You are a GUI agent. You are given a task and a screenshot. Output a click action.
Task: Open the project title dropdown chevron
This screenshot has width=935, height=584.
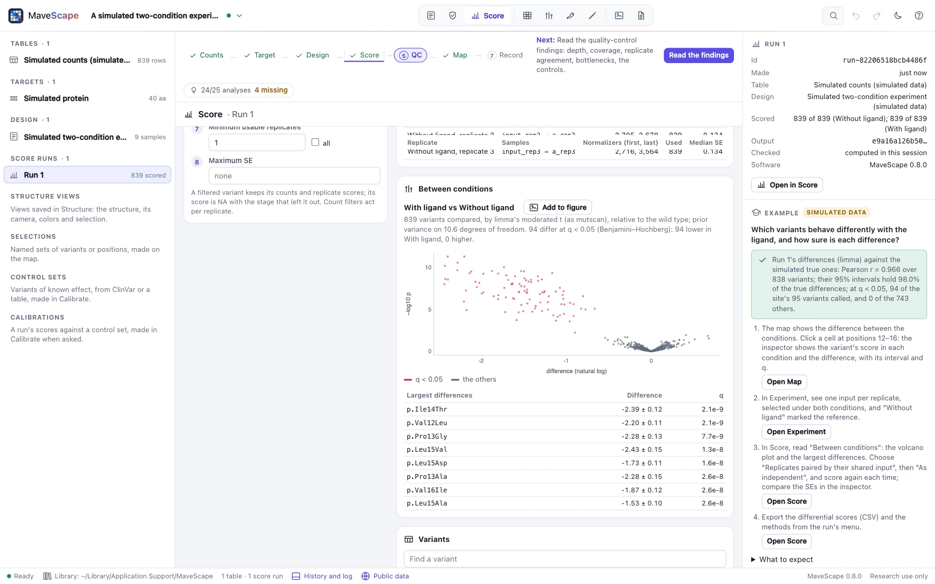(x=239, y=15)
